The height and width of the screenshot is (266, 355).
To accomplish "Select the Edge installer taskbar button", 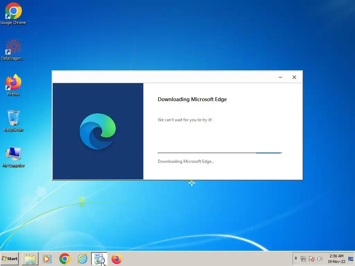I will click(x=99, y=259).
